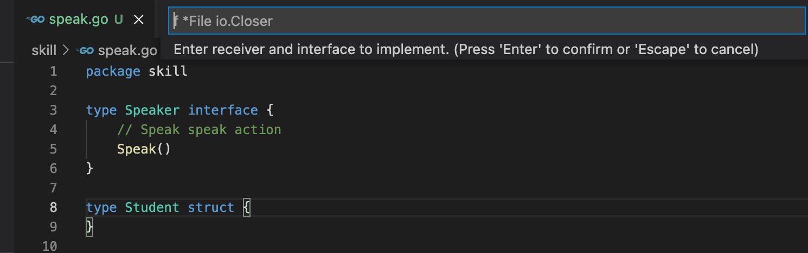Click line number 3 in the gutter
Image resolution: width=808 pixels, height=253 pixels.
53,110
